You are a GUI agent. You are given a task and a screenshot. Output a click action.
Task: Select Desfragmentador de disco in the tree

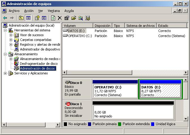(x=38, y=64)
